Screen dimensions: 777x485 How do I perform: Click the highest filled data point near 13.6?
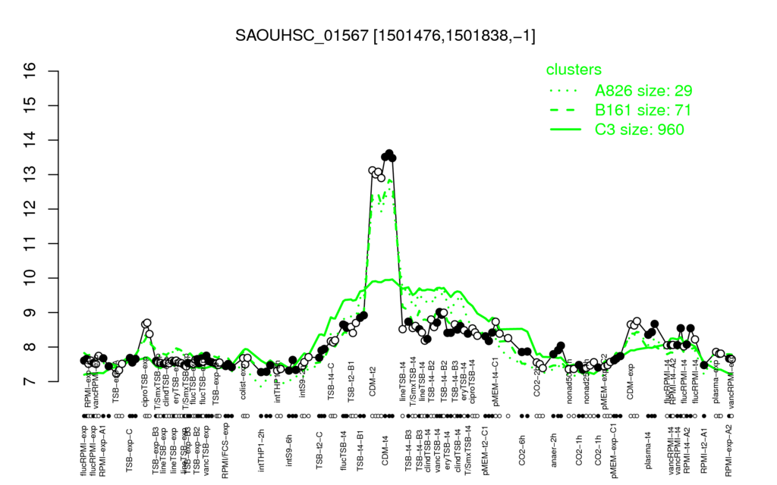(x=389, y=153)
